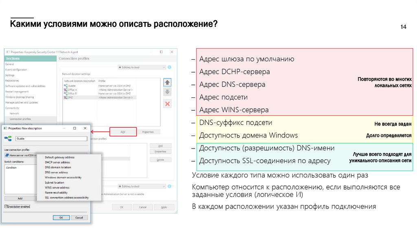Screen dimensions: 417x233
Task: Choose DNS server address condition
Action: (56, 173)
